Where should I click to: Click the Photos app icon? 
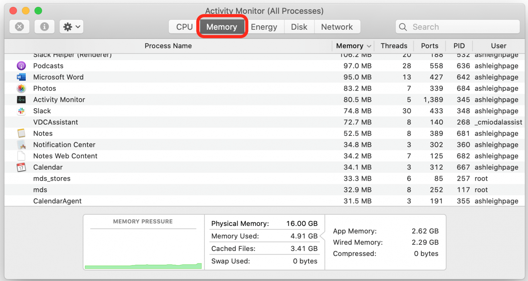coord(21,88)
